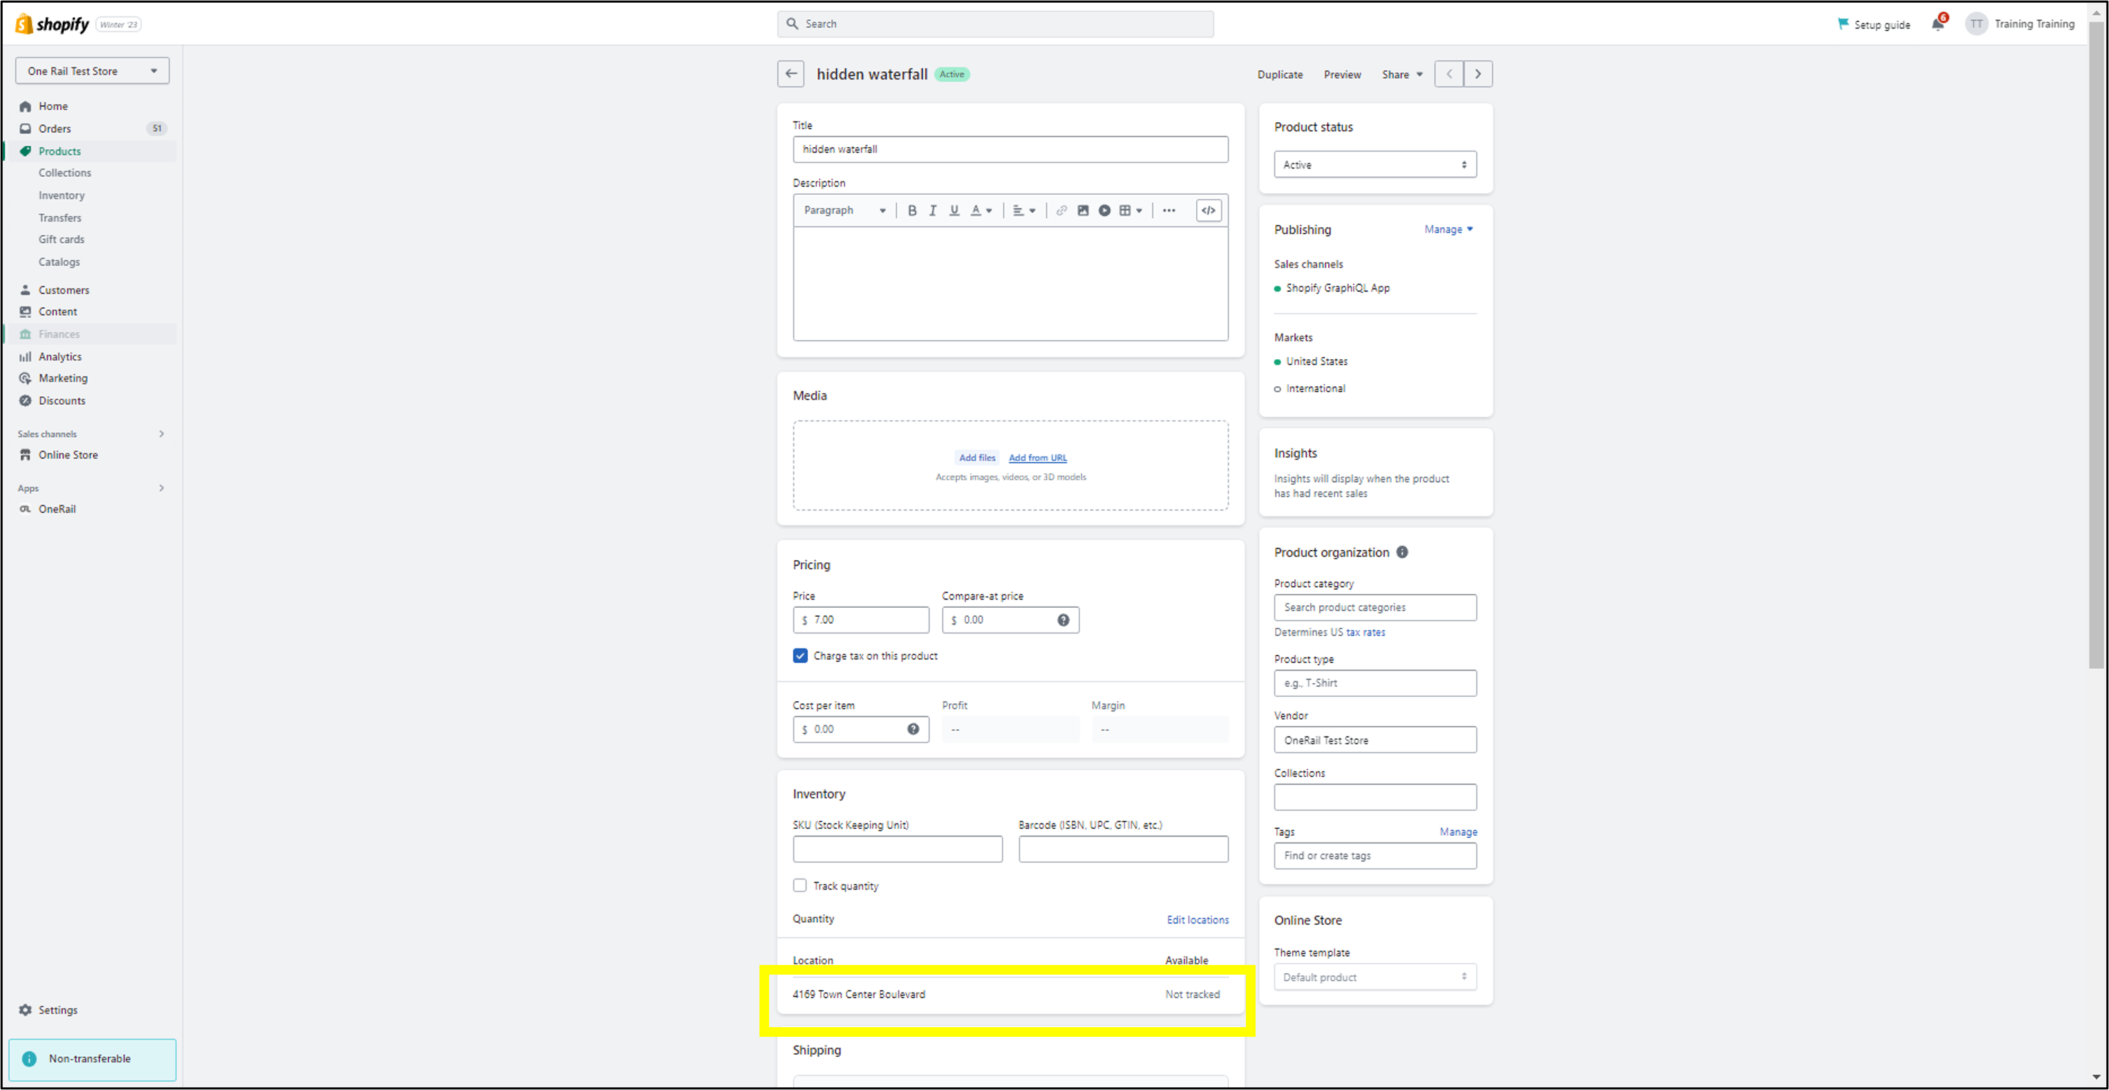This screenshot has height=1090, width=2109.
Task: Expand the Paragraph style dropdown
Action: pyautogui.click(x=844, y=210)
